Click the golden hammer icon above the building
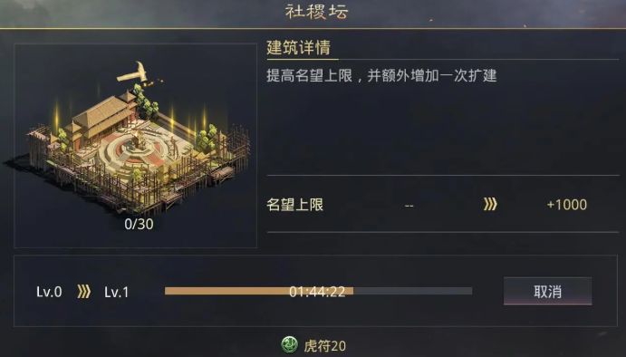Image resolution: width=626 pixels, height=357 pixels. coord(132,72)
